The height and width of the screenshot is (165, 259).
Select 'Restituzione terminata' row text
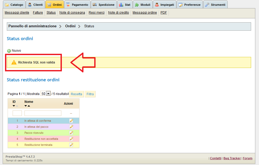tap(38, 145)
